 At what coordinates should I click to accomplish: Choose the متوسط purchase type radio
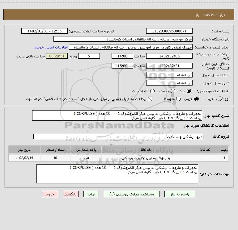tap(178, 99)
